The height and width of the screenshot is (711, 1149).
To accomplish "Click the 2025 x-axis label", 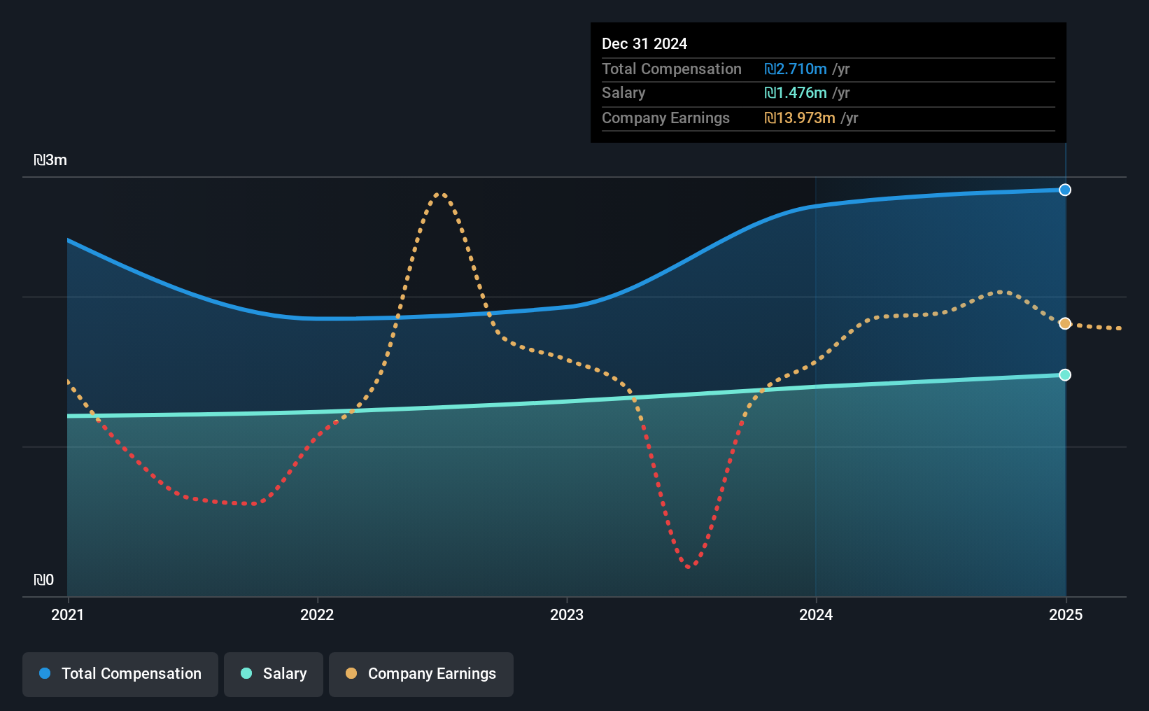I will 1066,614.
